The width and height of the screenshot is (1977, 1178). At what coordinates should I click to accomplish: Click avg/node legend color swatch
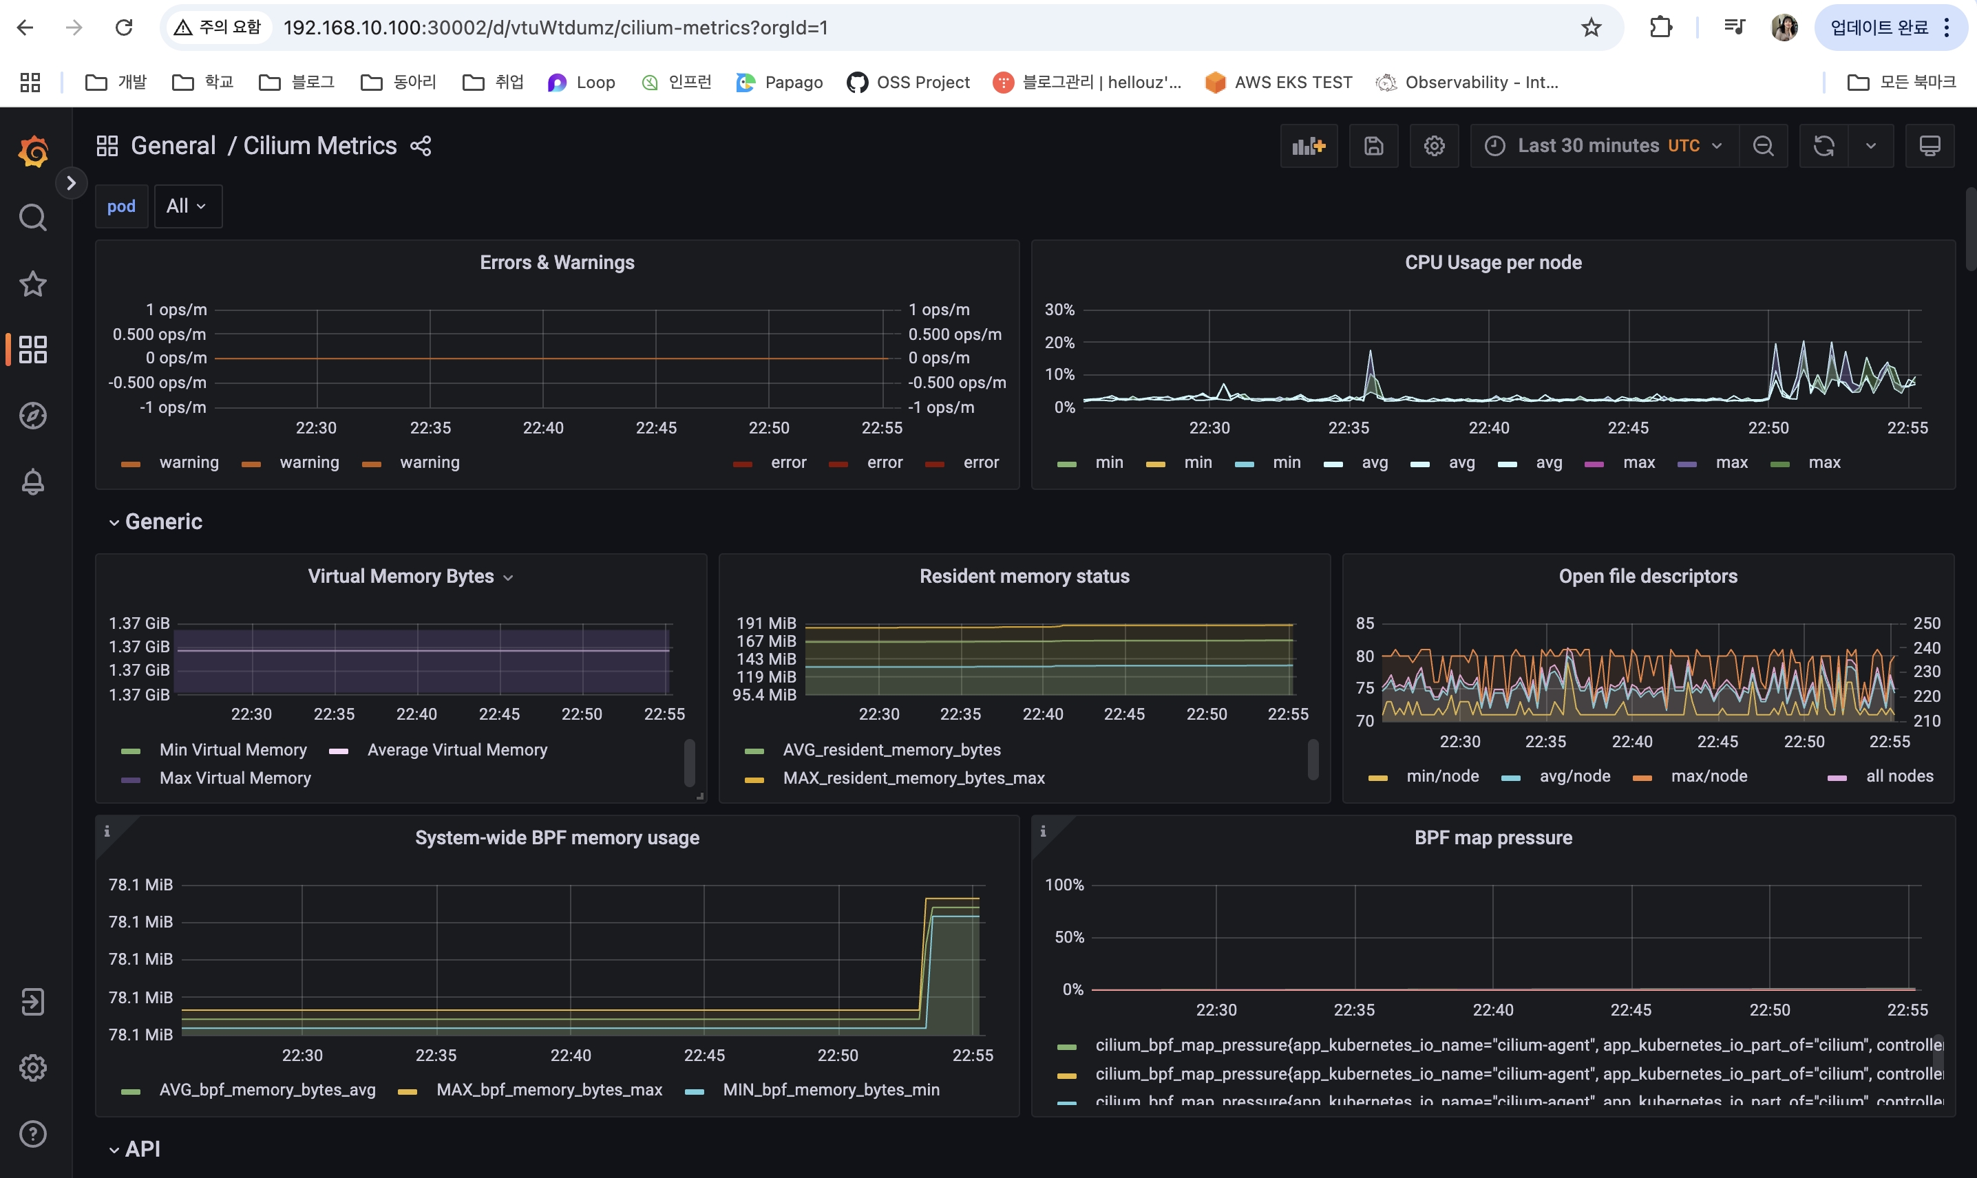(x=1511, y=778)
